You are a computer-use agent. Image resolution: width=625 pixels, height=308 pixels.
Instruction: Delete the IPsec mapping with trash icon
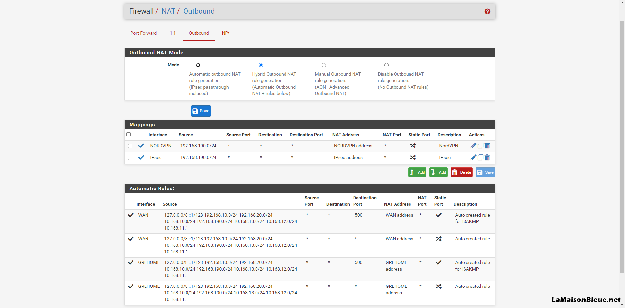click(487, 157)
